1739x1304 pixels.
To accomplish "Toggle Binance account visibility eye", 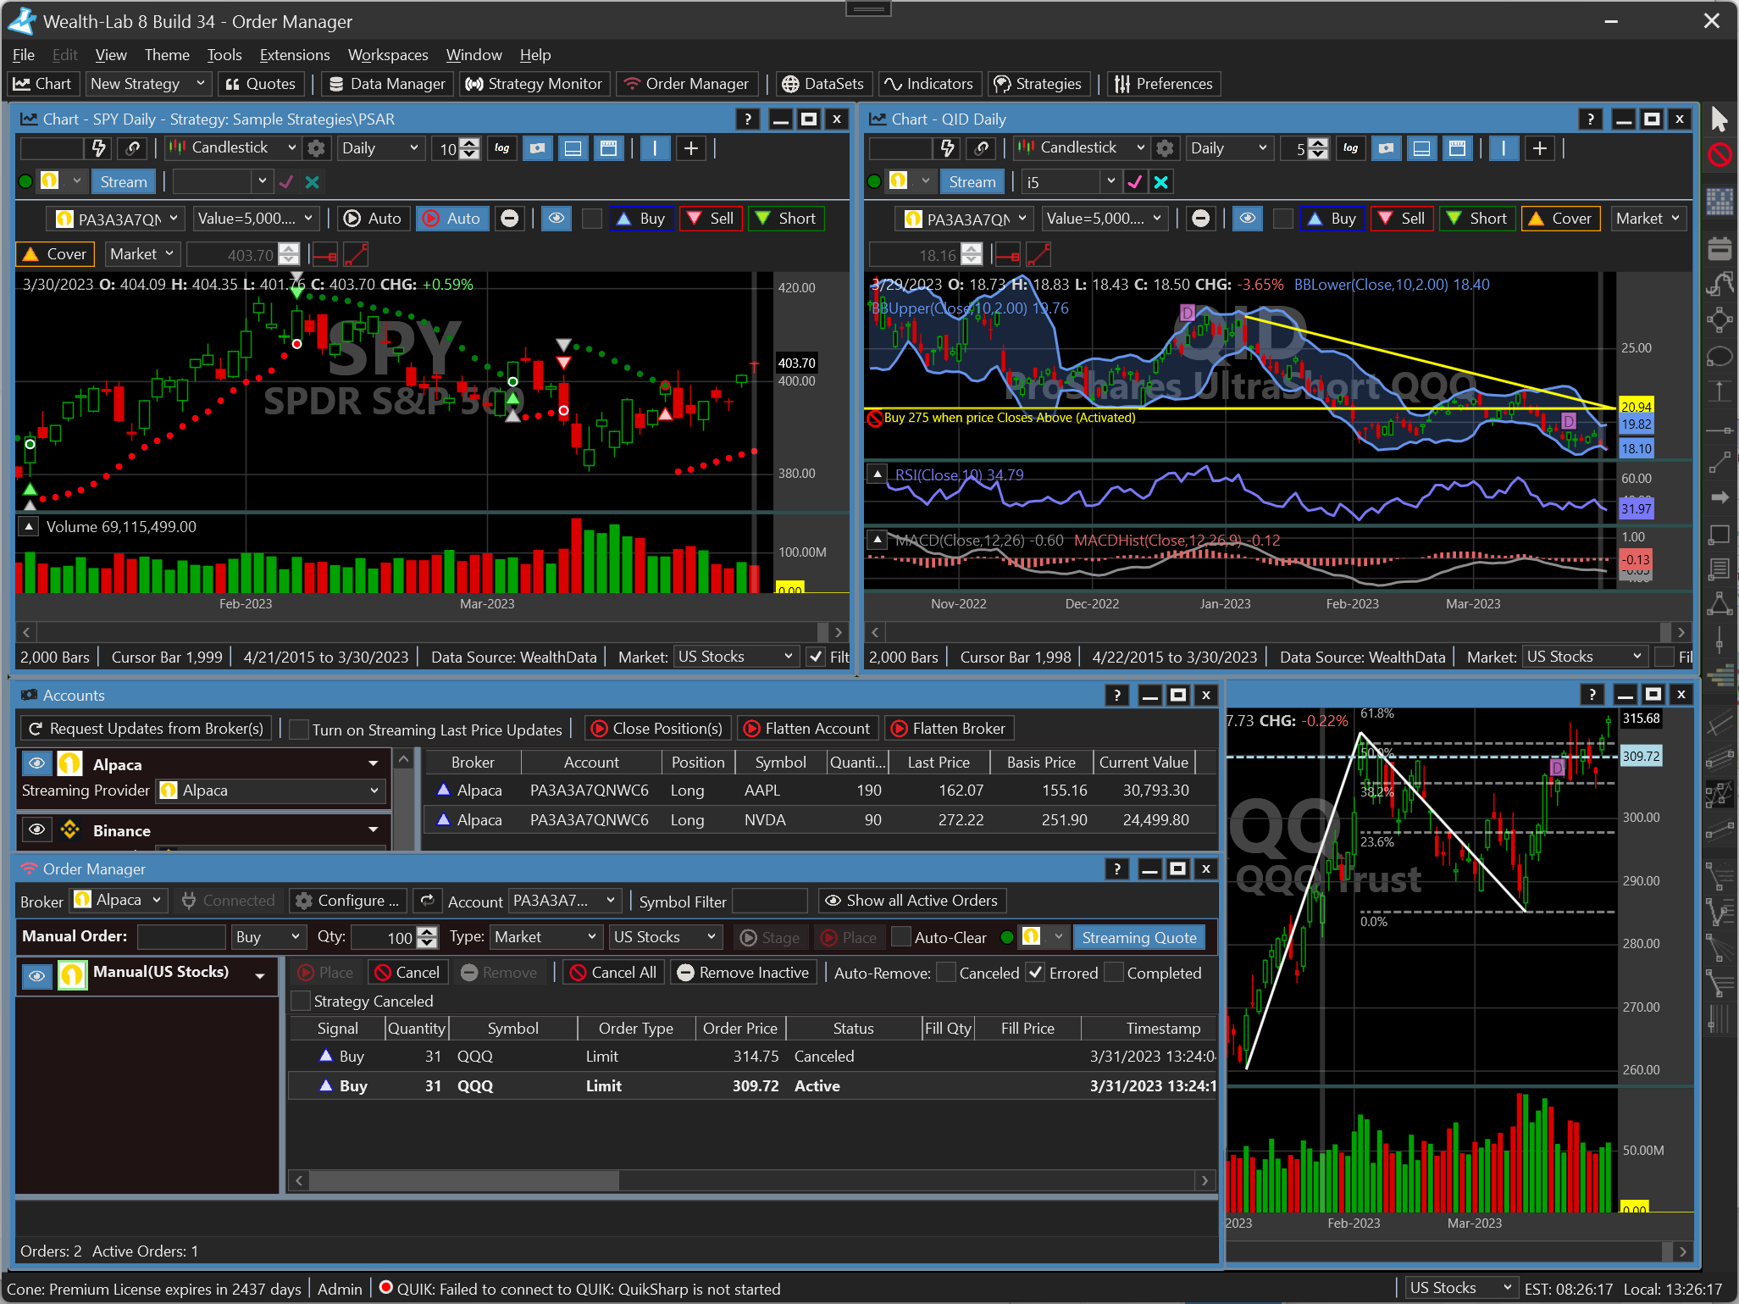I will [x=36, y=830].
